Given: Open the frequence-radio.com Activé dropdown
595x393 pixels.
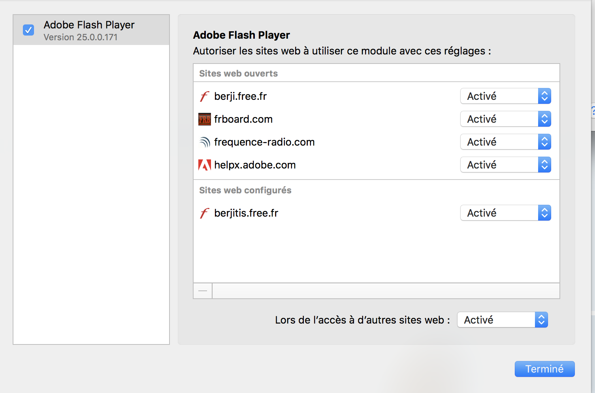Looking at the screenshot, I should point(505,142).
